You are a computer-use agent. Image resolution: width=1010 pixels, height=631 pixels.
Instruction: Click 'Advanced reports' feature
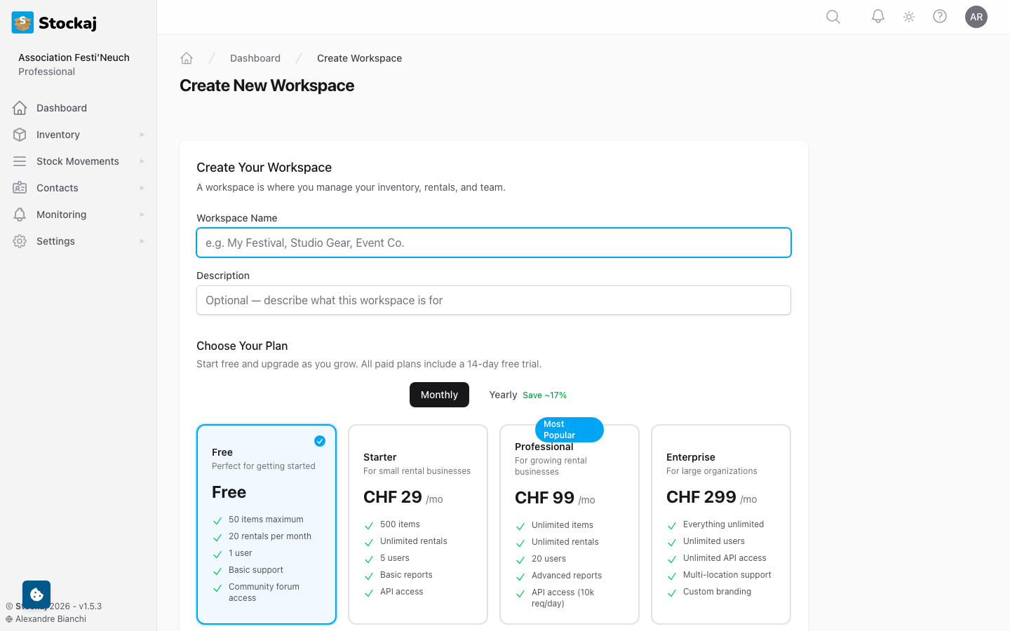(x=567, y=576)
